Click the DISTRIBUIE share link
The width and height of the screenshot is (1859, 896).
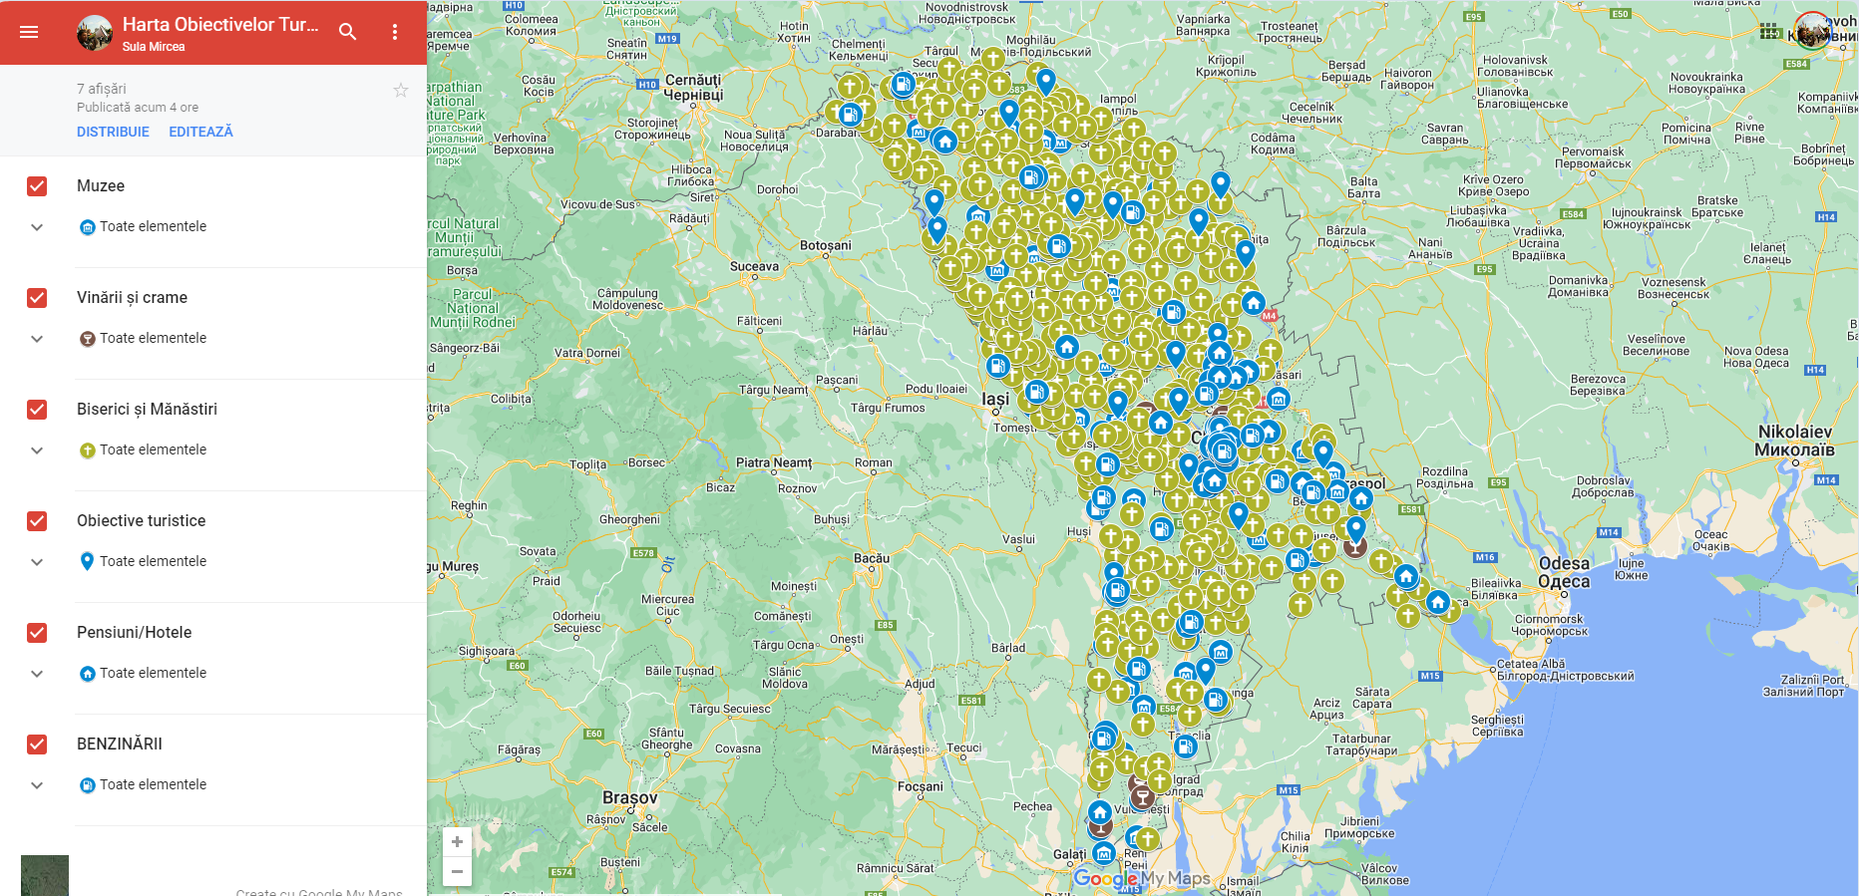click(113, 132)
